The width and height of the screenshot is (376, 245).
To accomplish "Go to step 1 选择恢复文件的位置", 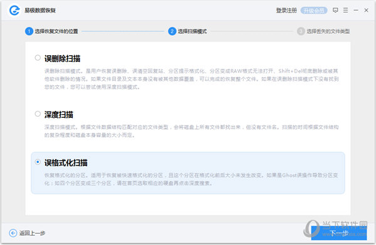I will tap(51, 31).
